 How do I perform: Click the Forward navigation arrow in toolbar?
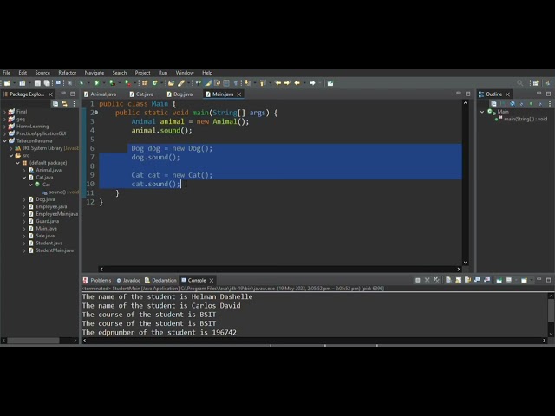click(x=312, y=83)
